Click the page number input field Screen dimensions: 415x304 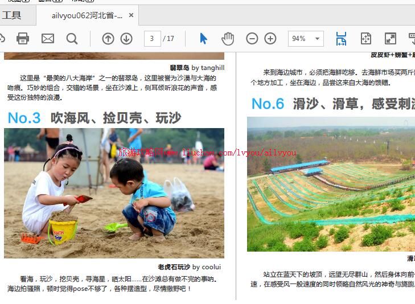152,39
